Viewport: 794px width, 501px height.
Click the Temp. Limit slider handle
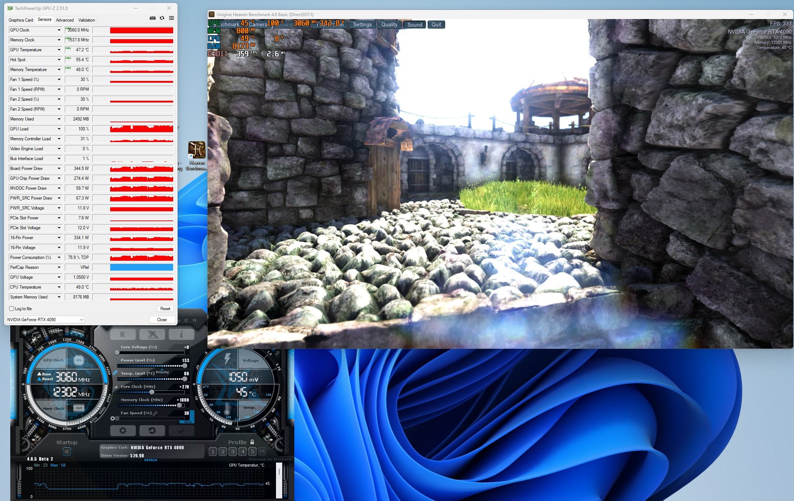[185, 379]
